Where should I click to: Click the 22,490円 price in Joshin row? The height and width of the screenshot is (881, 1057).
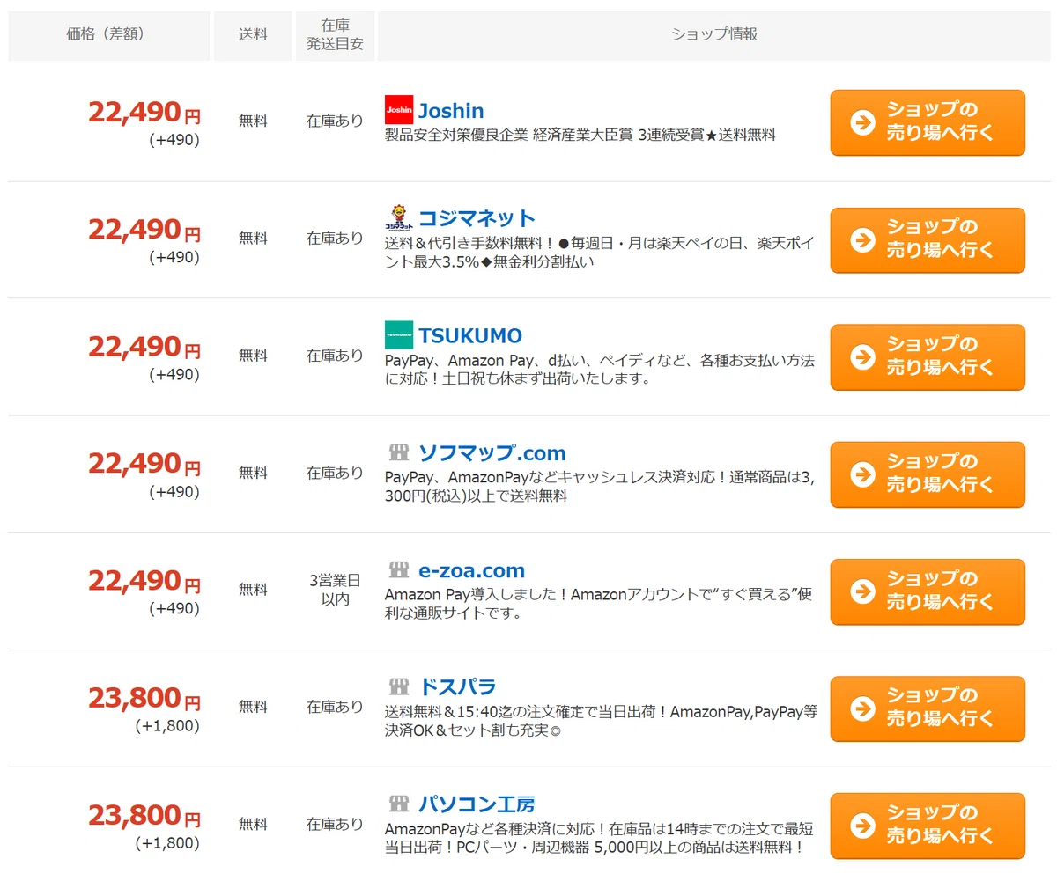coord(144,112)
